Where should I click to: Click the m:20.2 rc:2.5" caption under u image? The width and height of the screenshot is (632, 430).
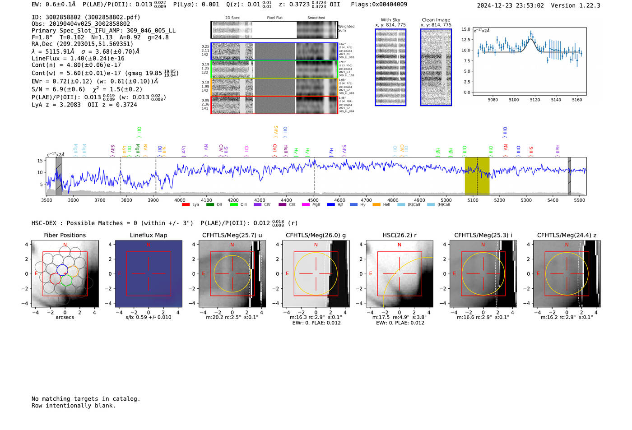[x=232, y=317]
